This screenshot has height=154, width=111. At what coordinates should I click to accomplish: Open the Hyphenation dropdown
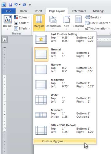pyautogui.click(x=97, y=28)
